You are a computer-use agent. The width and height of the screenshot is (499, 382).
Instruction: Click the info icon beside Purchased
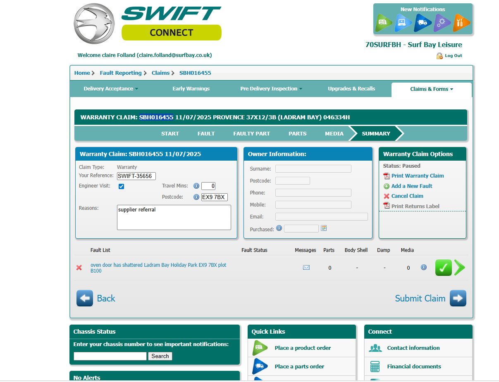point(279,228)
